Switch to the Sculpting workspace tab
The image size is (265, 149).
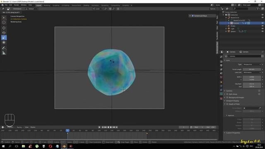click(56, 5)
